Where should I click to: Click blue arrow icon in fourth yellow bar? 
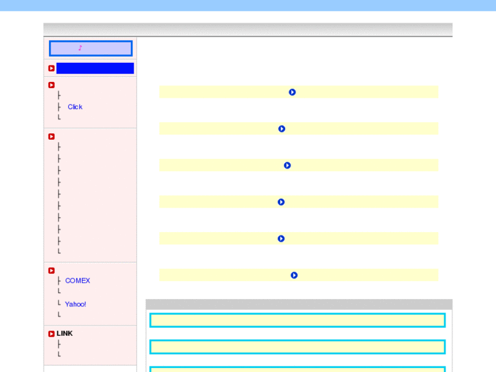click(x=281, y=202)
